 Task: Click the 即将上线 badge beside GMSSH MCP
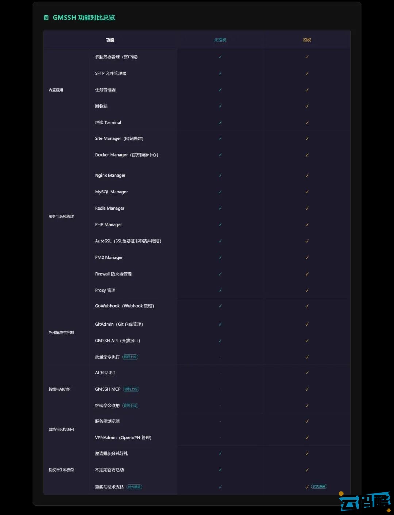click(131, 389)
